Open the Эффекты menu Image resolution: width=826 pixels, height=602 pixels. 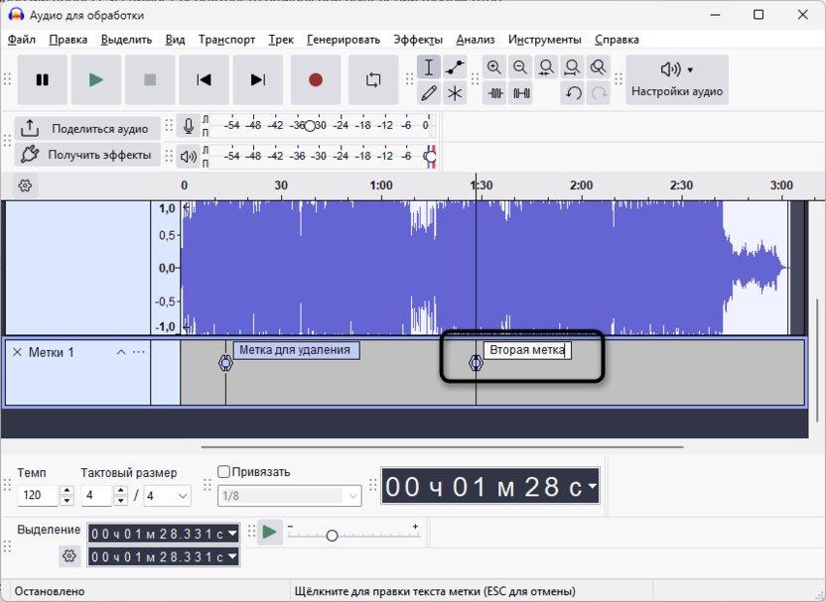coord(417,40)
